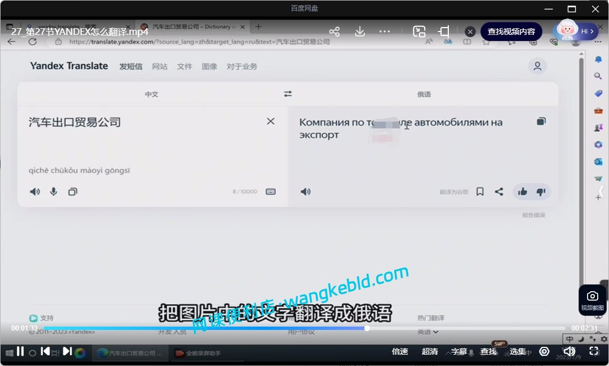Toggle fullscreen mode for the player
609x366 pixels.
pos(594,351)
